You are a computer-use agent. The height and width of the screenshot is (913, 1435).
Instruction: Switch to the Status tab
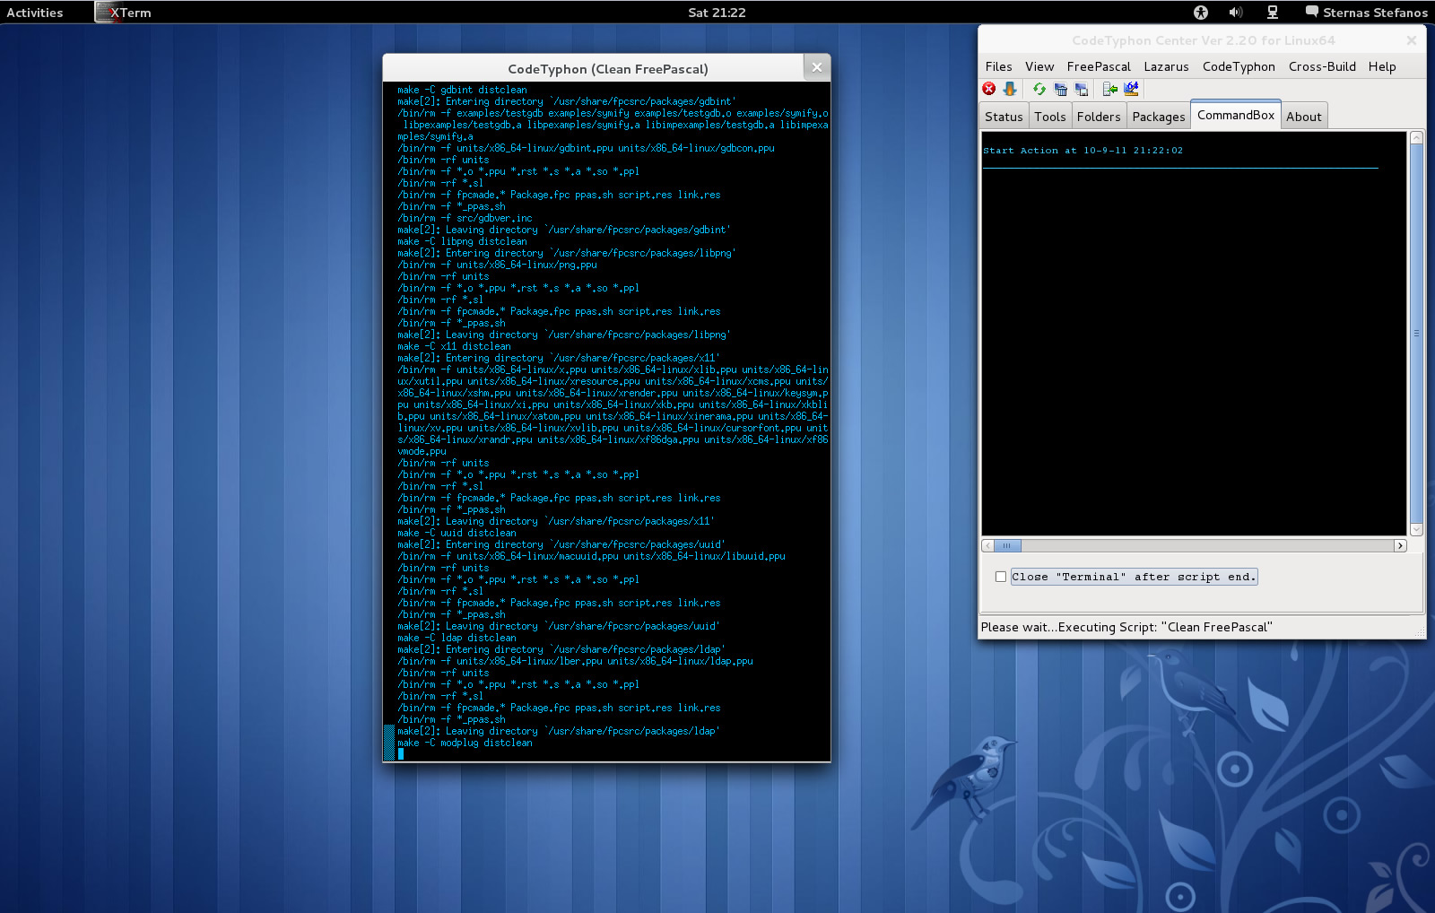(1004, 117)
